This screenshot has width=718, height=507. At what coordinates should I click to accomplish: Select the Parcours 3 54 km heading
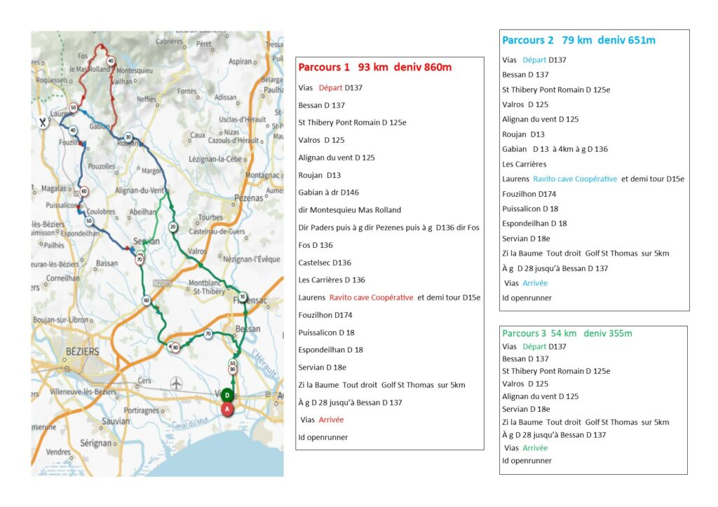pos(567,333)
